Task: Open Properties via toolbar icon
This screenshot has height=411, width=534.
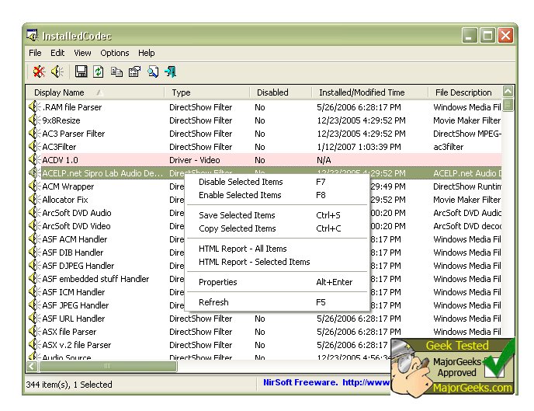Action: [133, 72]
